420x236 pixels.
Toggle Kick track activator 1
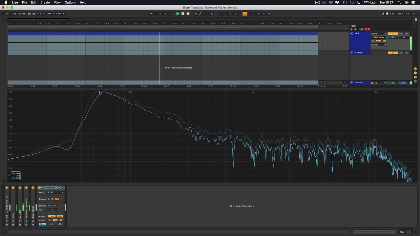[x=393, y=33]
